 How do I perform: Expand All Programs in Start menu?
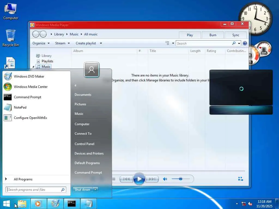point(37,179)
